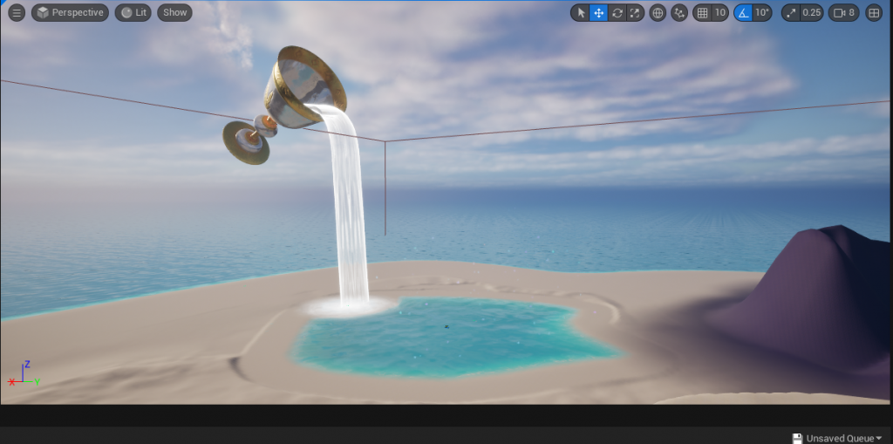
Task: Open viewport layout switcher
Action: (874, 12)
